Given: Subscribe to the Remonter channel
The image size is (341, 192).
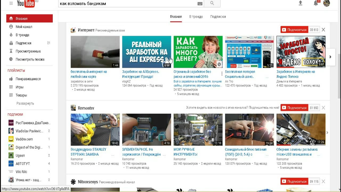Looking at the screenshot, I should (x=294, y=108).
